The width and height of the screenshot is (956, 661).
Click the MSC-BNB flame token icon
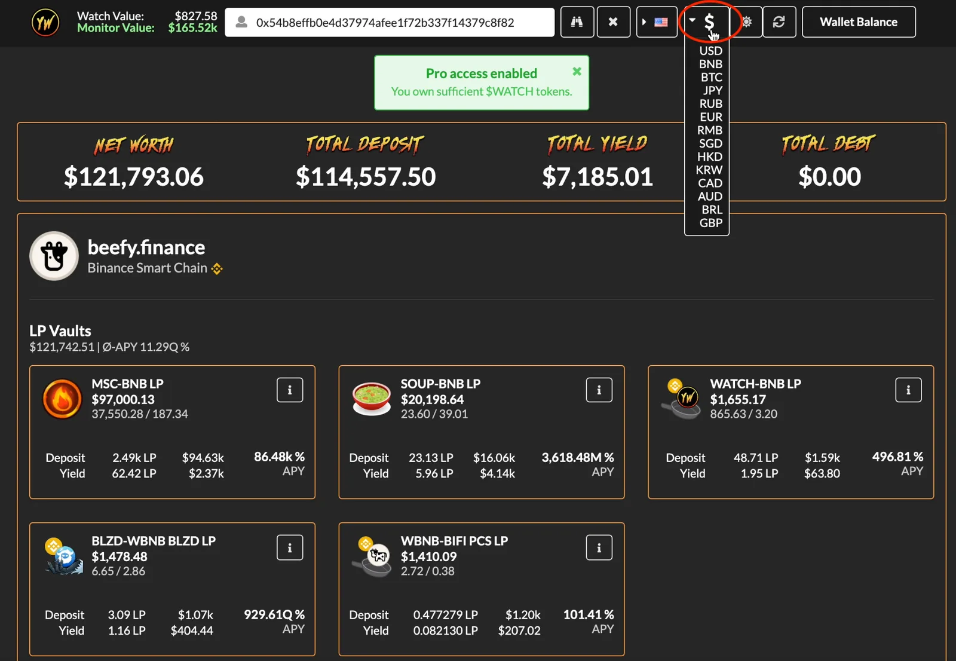pyautogui.click(x=62, y=399)
